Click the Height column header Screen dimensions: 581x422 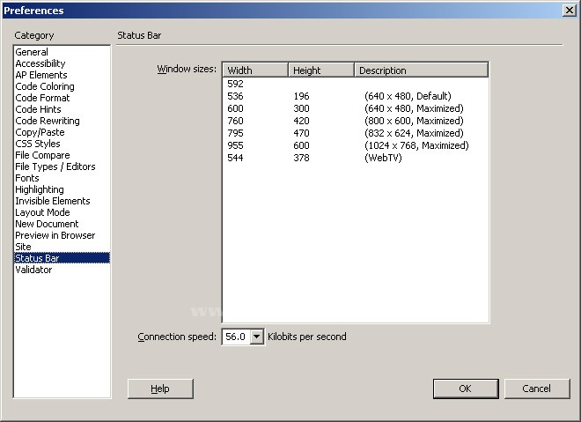(x=321, y=70)
